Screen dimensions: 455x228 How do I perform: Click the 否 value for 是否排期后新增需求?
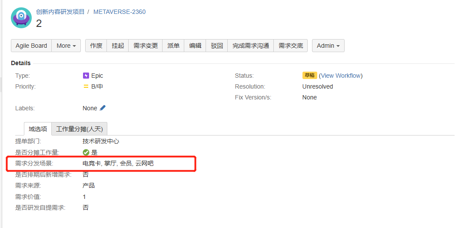pos(86,175)
